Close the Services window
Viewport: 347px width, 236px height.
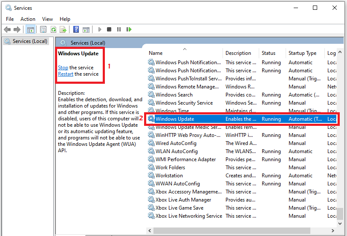pos(335,8)
